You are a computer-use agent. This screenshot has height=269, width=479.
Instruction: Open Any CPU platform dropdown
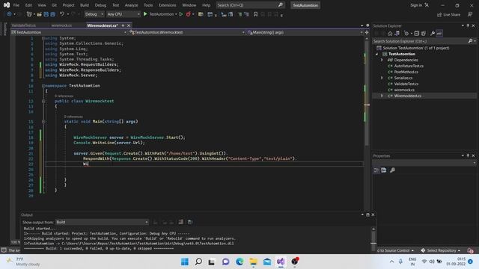pos(123,14)
